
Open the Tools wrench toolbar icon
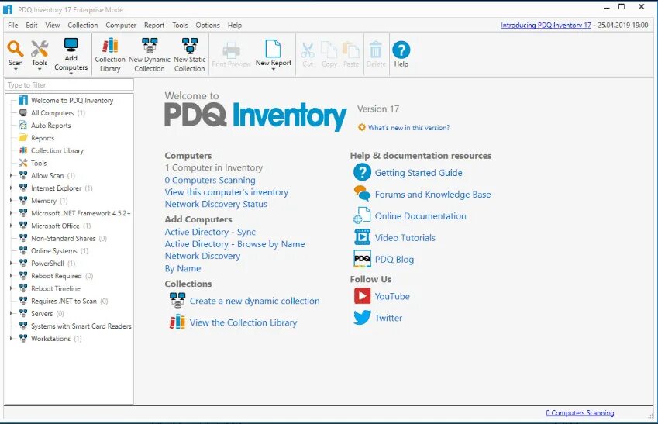pyautogui.click(x=40, y=49)
